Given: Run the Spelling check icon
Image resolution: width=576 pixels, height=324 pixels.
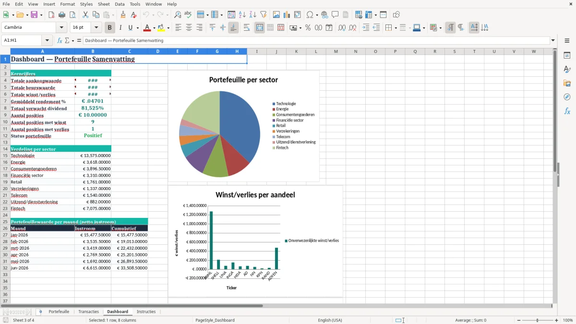Looking at the screenshot, I should pos(188,15).
